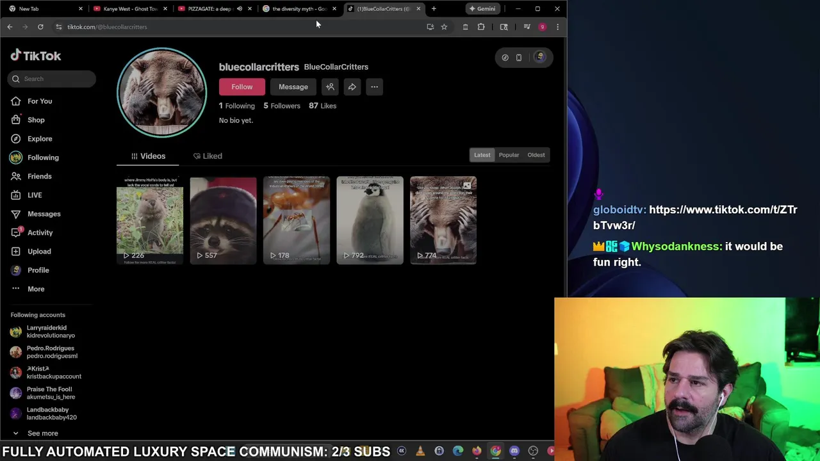Click the TikTok logo
Image resolution: width=820 pixels, height=461 pixels.
(36, 56)
